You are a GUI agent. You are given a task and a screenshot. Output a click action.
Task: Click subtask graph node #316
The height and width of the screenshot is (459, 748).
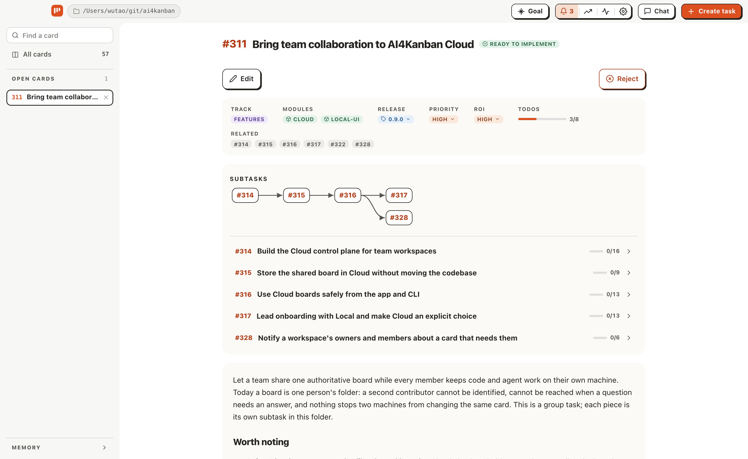pos(348,195)
